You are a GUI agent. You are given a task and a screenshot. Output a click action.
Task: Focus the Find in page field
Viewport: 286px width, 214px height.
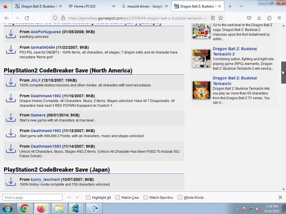point(32,197)
